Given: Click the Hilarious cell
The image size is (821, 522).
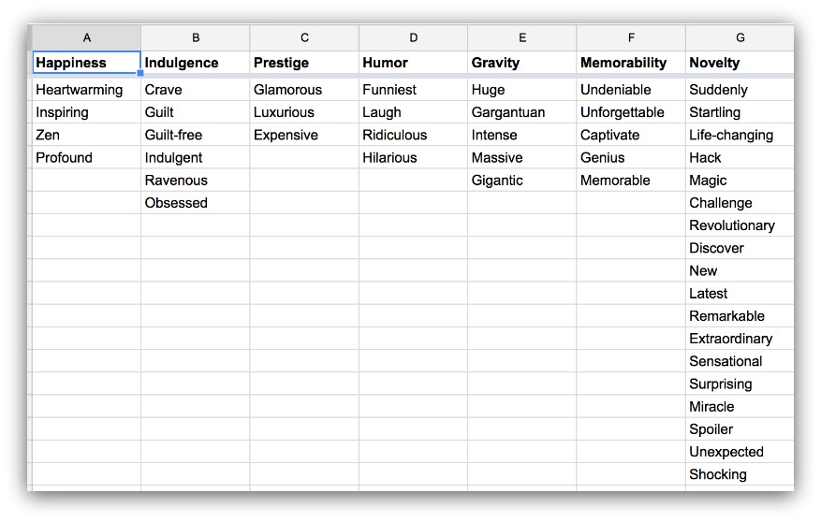Looking at the screenshot, I should [x=413, y=157].
